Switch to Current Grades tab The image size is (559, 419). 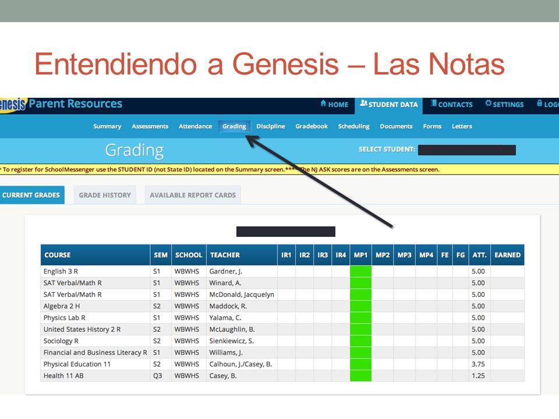click(31, 195)
